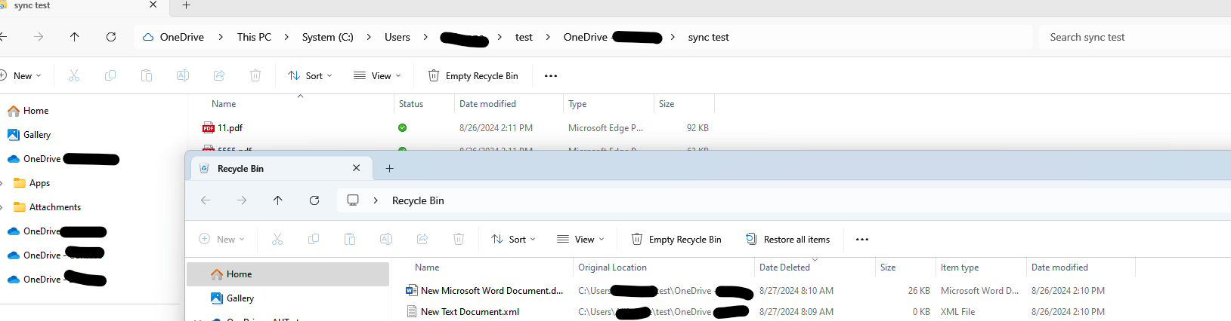This screenshot has width=1231, height=321.
Task: Expand chevron after This PC in address bar
Action: 286,37
